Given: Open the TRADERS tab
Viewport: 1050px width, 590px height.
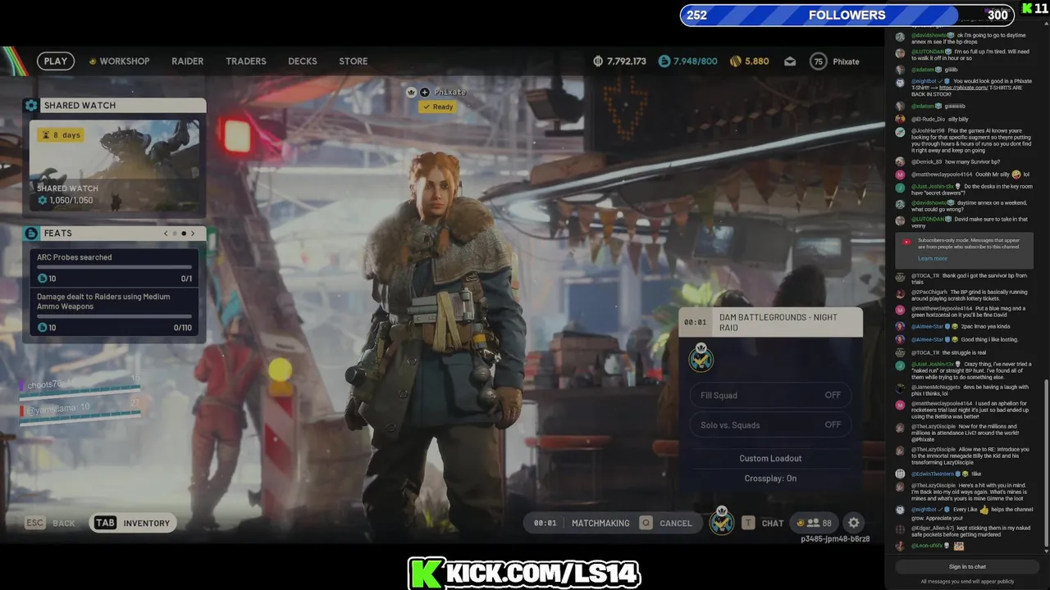Looking at the screenshot, I should tap(246, 61).
